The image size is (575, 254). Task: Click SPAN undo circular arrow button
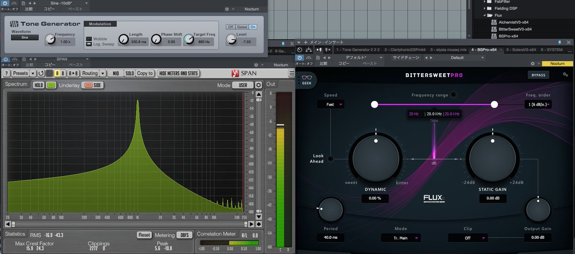(x=41, y=73)
